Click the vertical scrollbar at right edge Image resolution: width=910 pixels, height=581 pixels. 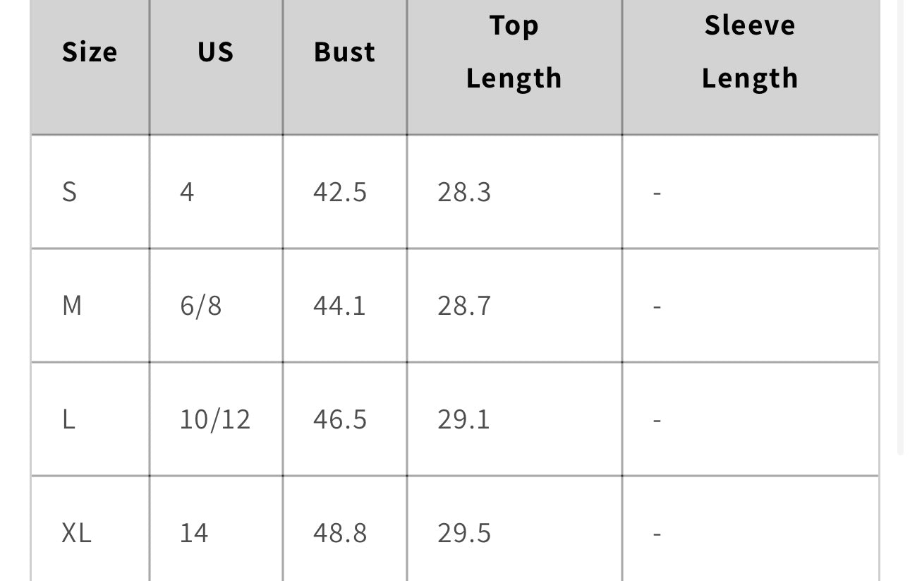pos(900,226)
